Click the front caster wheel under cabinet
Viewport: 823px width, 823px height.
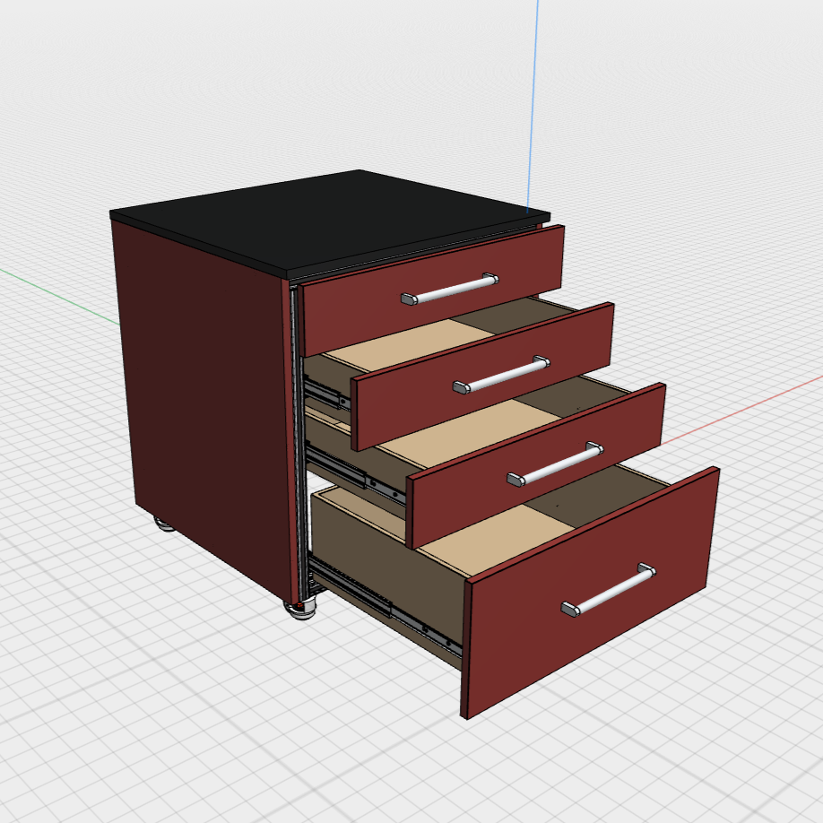300,609
